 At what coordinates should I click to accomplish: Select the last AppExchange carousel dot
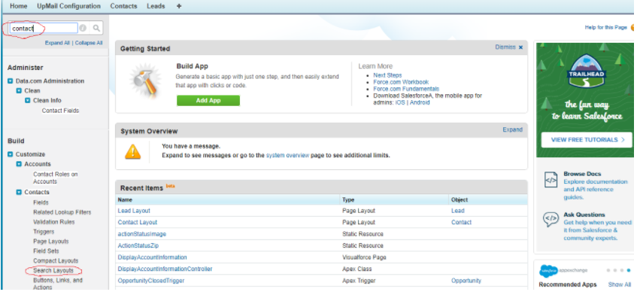(x=629, y=270)
